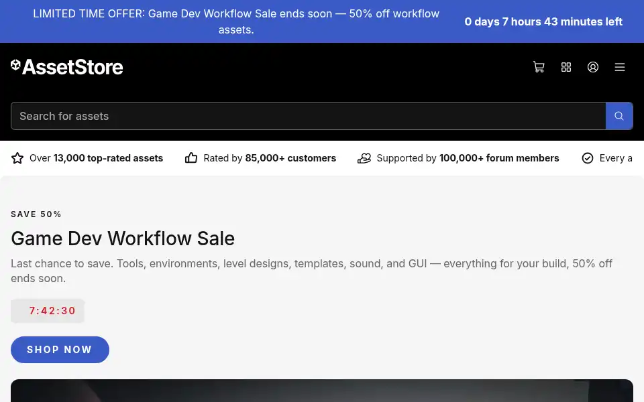Image resolution: width=644 pixels, height=402 pixels.
Task: Click the SHOP NOW button
Action: (x=60, y=350)
